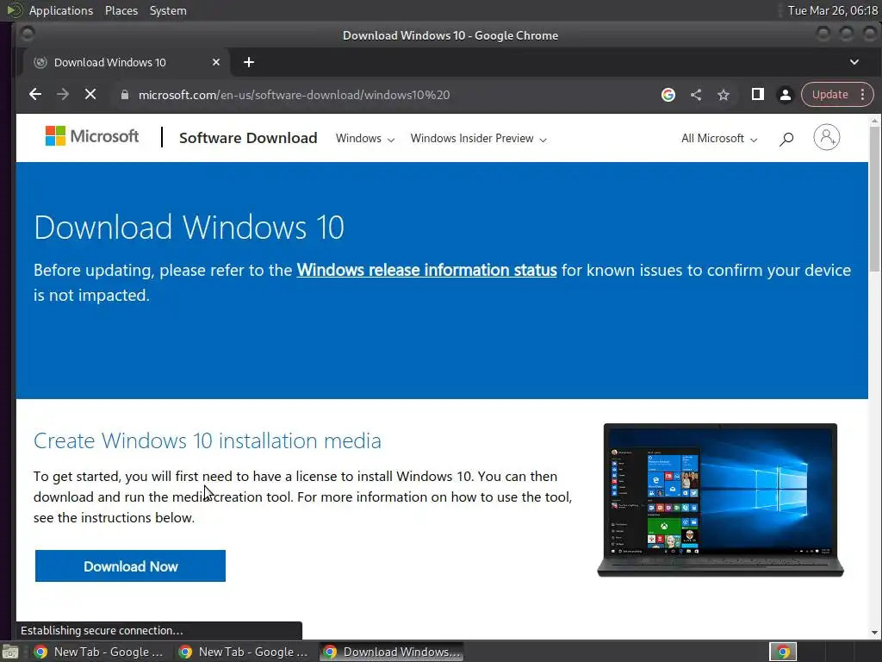
Task: Open the tab search dropdown arrow
Action: pos(854,62)
